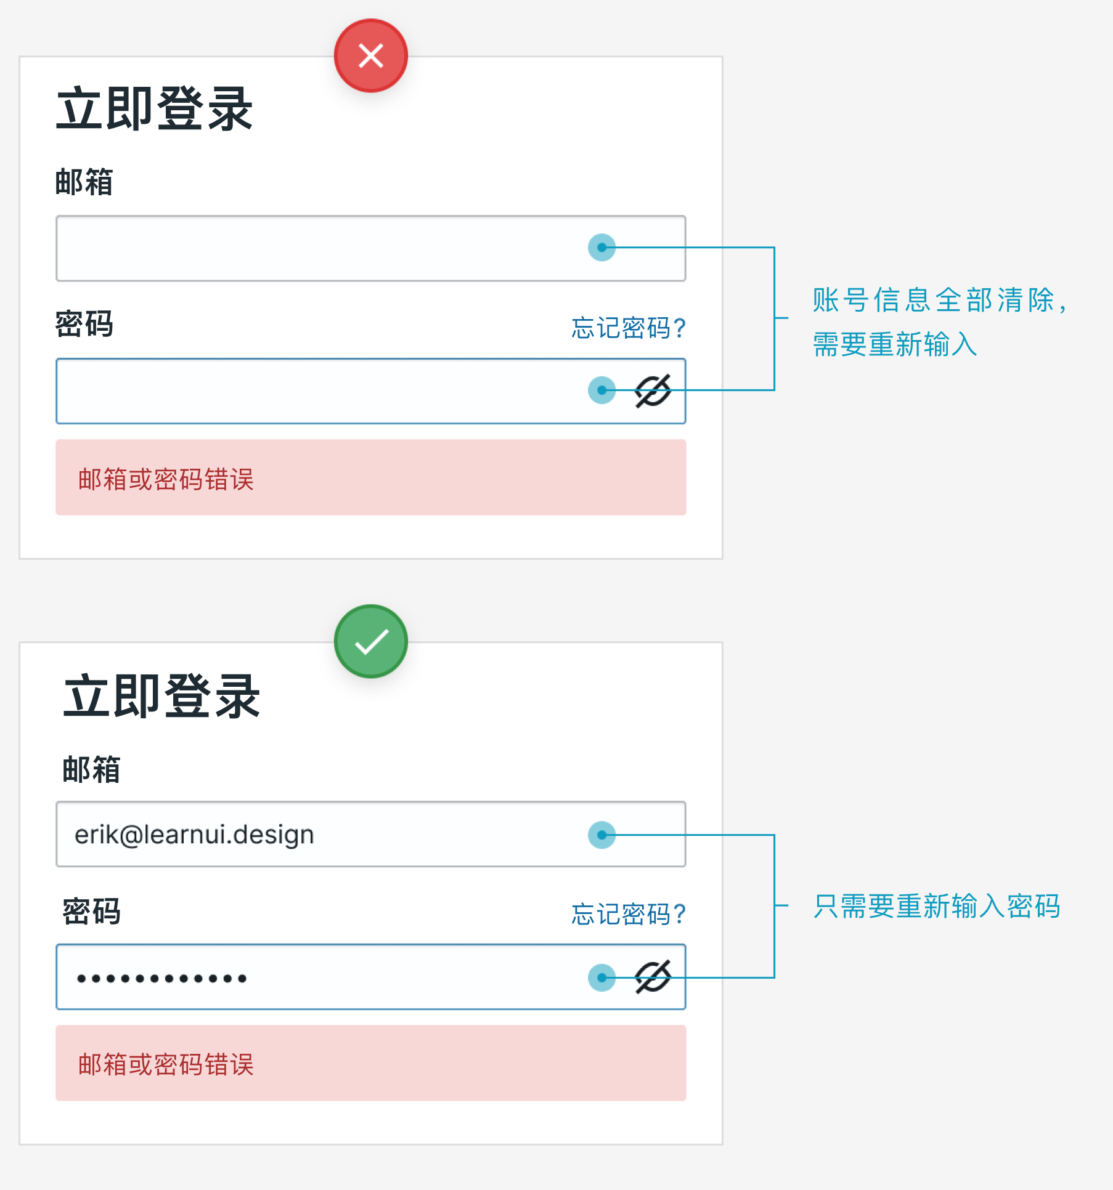Open 忘记密码? link in top form

(x=628, y=328)
